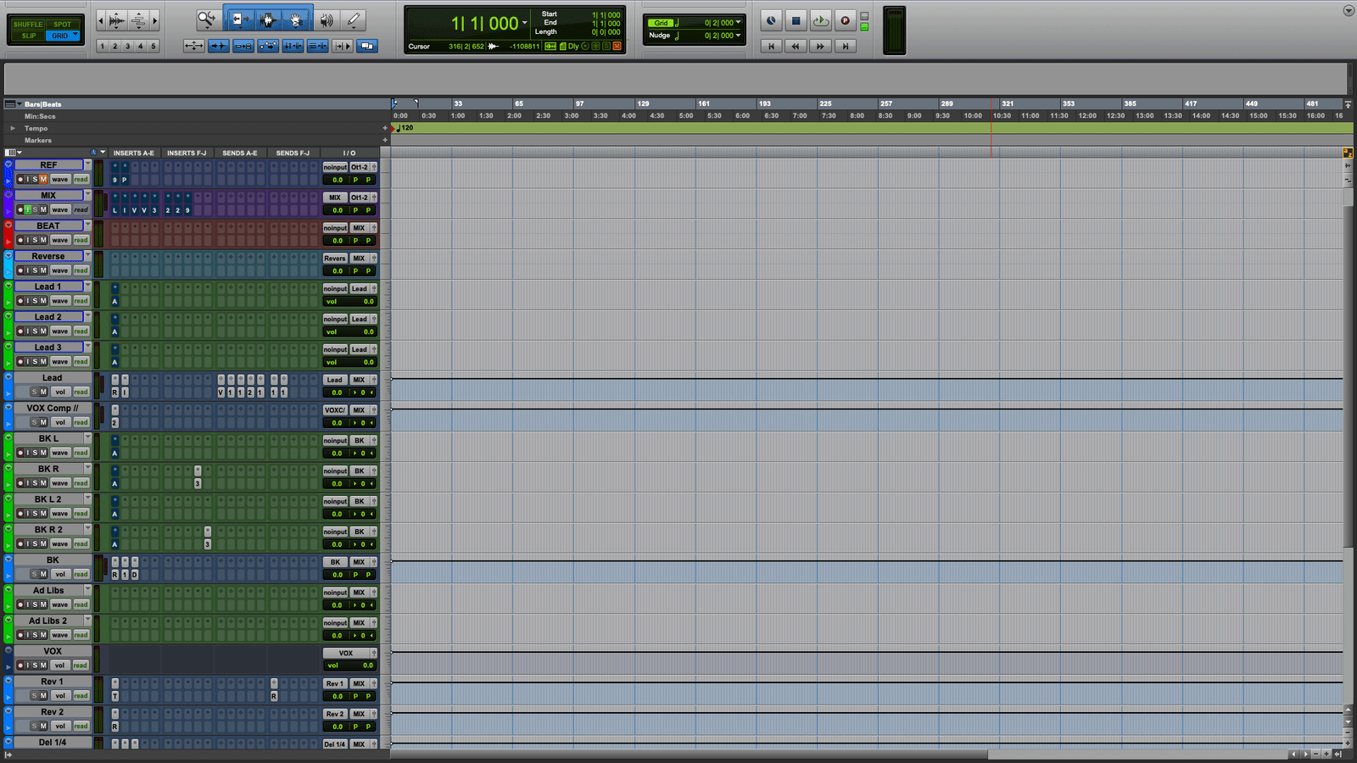Toggle Tab to Transients button
Screen dimensions: 1357x763
coord(219,46)
